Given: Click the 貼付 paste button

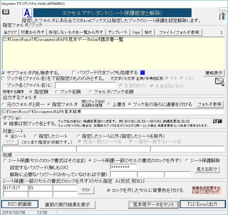Looking at the screenshot, I should click(x=148, y=32).
